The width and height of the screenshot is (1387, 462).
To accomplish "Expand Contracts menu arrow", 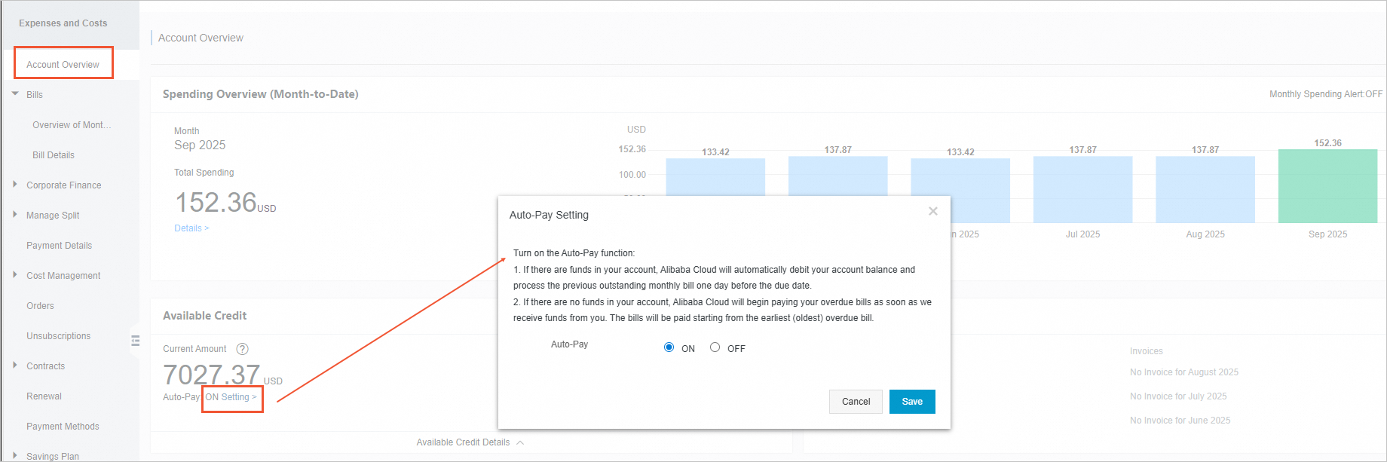I will click(x=15, y=366).
